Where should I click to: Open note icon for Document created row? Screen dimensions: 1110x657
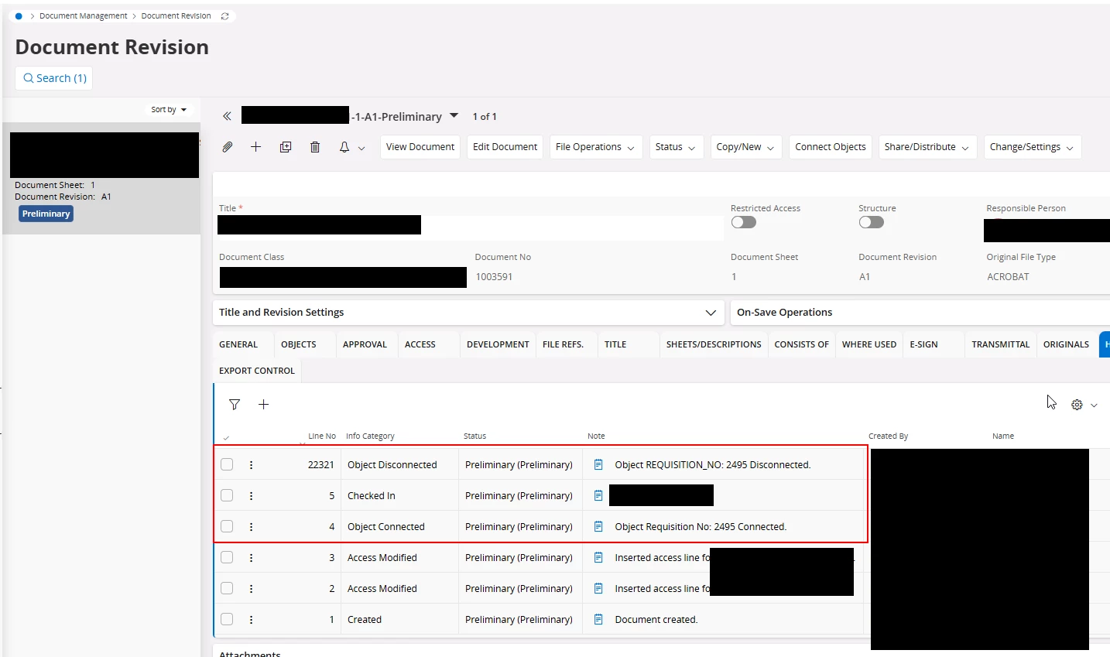click(598, 620)
